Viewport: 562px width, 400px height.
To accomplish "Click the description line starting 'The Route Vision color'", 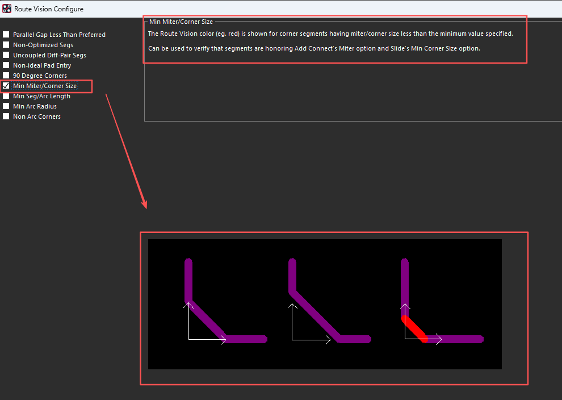I will click(x=330, y=34).
